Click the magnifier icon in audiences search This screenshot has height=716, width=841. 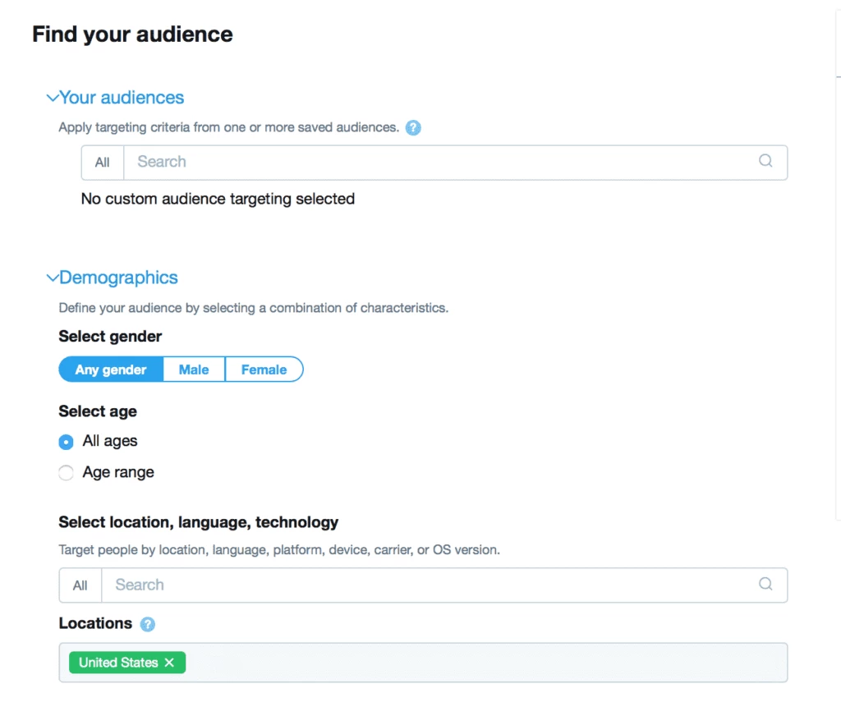[765, 160]
